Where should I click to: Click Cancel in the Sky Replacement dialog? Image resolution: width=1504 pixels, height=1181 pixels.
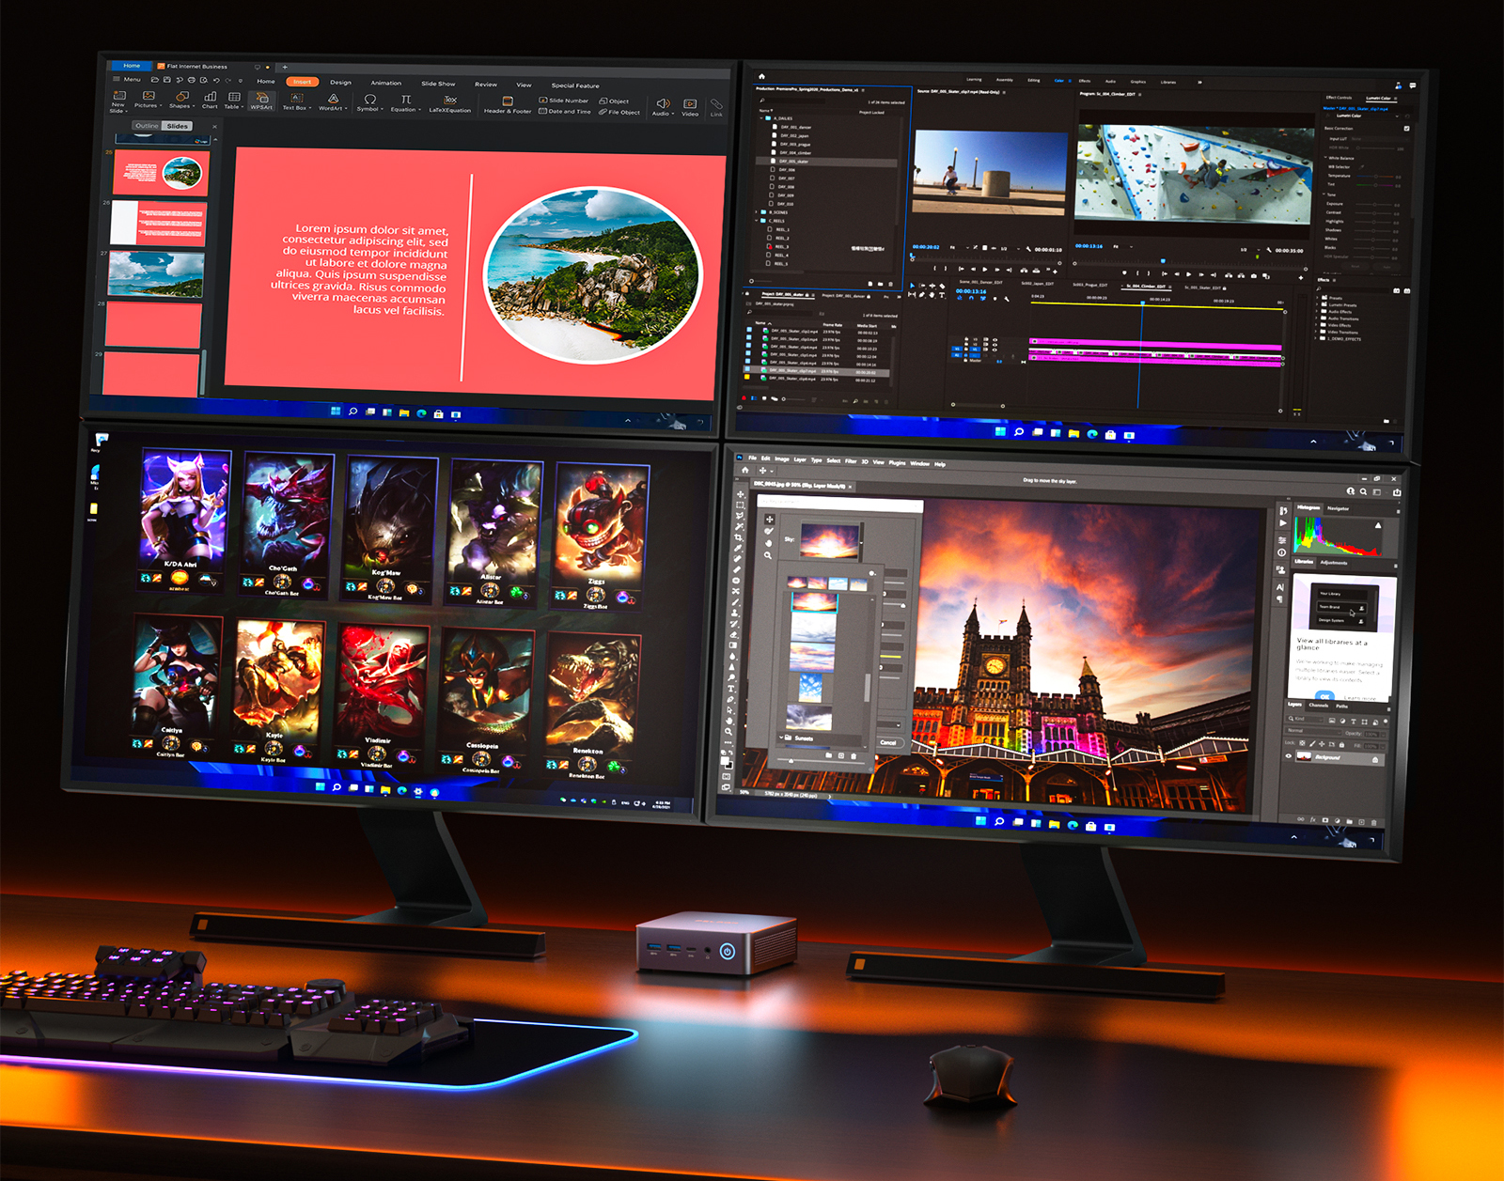[888, 742]
